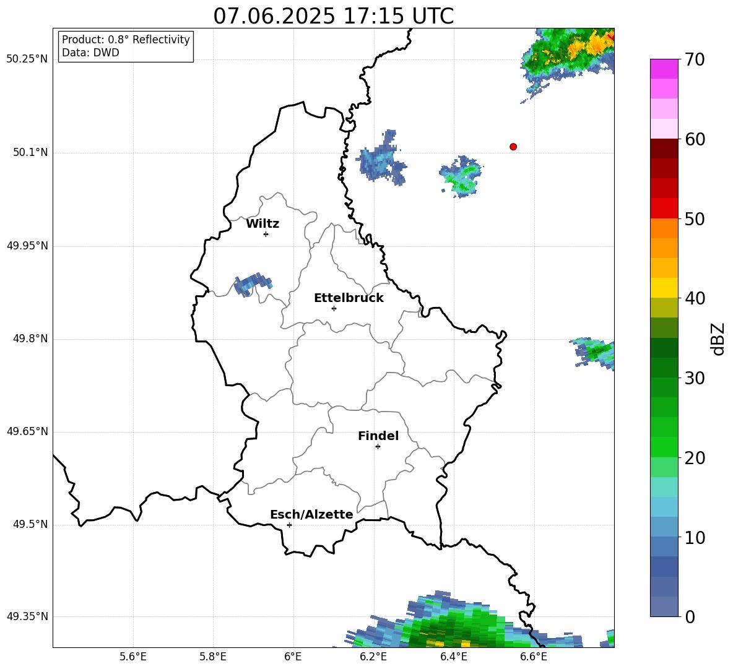
Task: Click the Wiltz city label
Action: [262, 224]
